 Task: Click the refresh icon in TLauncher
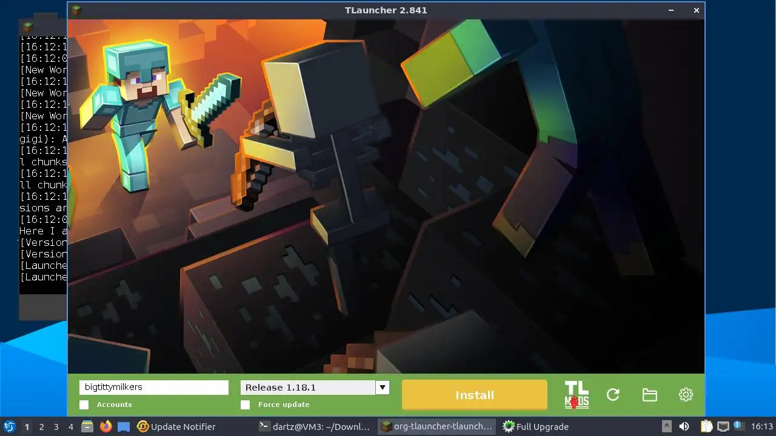click(x=613, y=395)
